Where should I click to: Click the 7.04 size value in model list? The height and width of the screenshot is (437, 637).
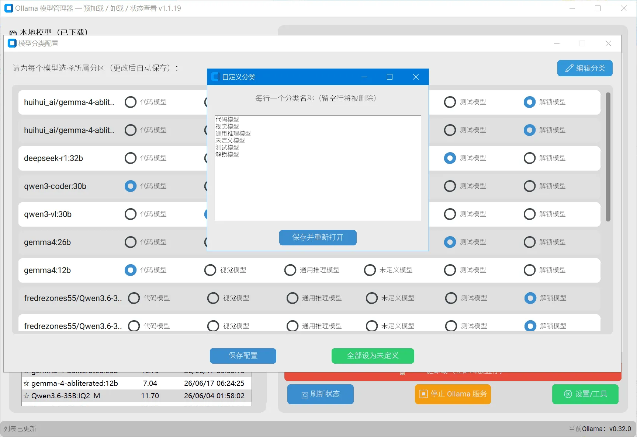(x=150, y=383)
